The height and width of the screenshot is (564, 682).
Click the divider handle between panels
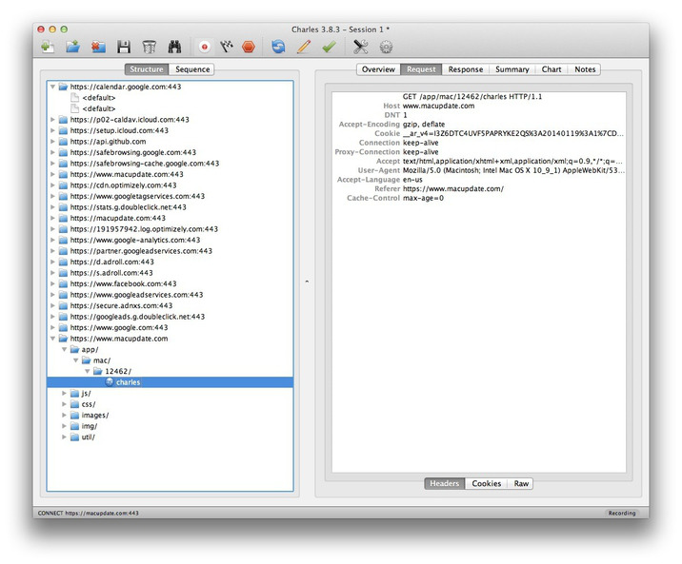point(305,282)
